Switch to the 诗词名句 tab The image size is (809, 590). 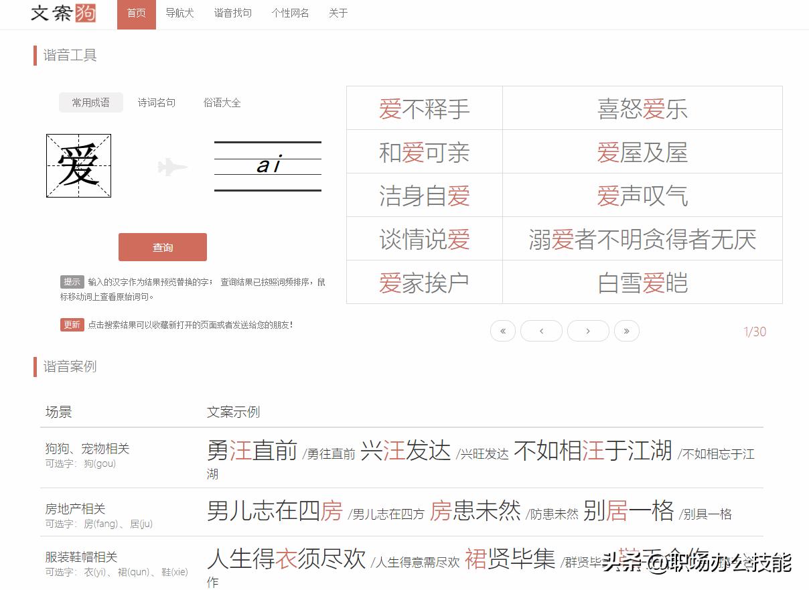pyautogui.click(x=157, y=102)
